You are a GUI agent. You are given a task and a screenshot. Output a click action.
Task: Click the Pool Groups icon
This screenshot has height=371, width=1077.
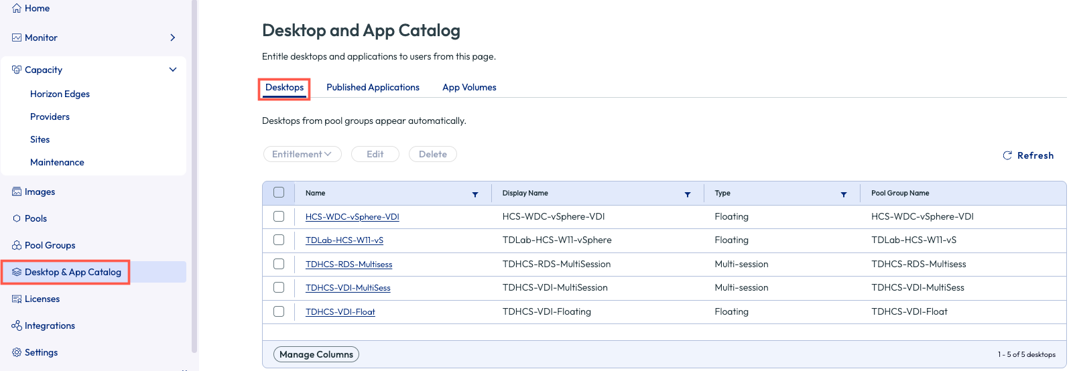pyautogui.click(x=17, y=245)
